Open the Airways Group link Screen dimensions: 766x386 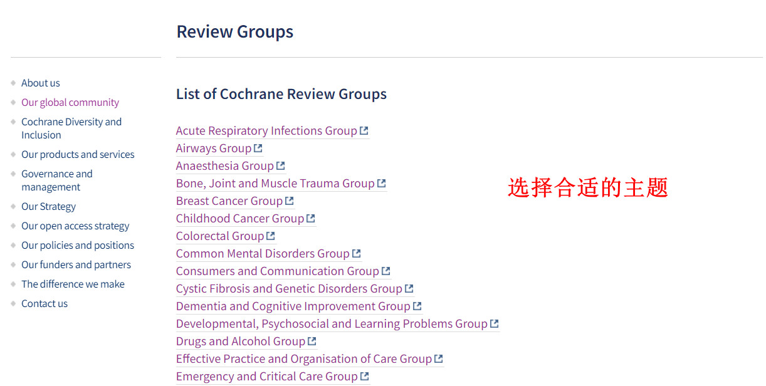point(214,149)
